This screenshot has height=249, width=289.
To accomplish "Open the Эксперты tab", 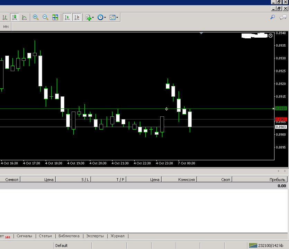I will click(95, 236).
